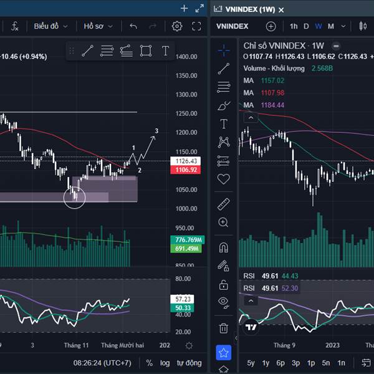Select the VNINDEX (1W) tab
The width and height of the screenshot is (374, 374).
pyautogui.click(x=250, y=9)
